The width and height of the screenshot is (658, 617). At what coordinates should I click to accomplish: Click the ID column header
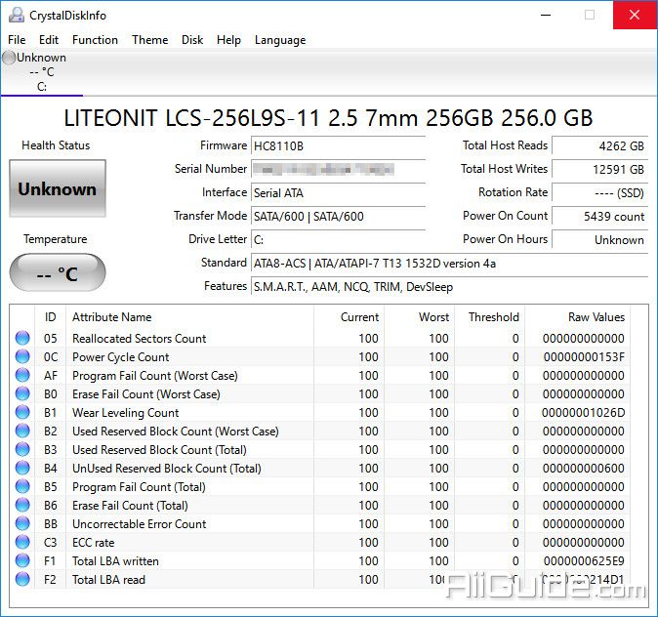pyautogui.click(x=51, y=317)
